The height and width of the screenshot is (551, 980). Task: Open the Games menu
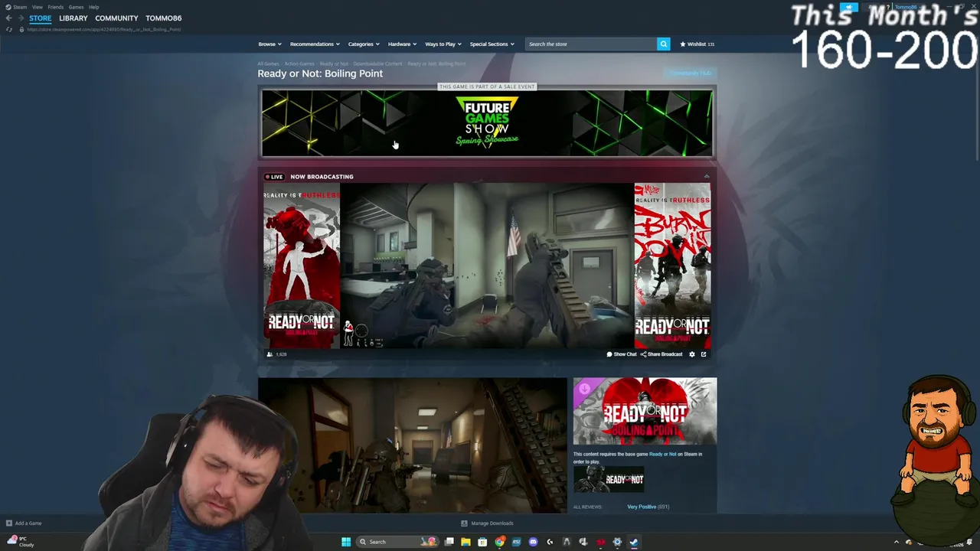pyautogui.click(x=76, y=7)
